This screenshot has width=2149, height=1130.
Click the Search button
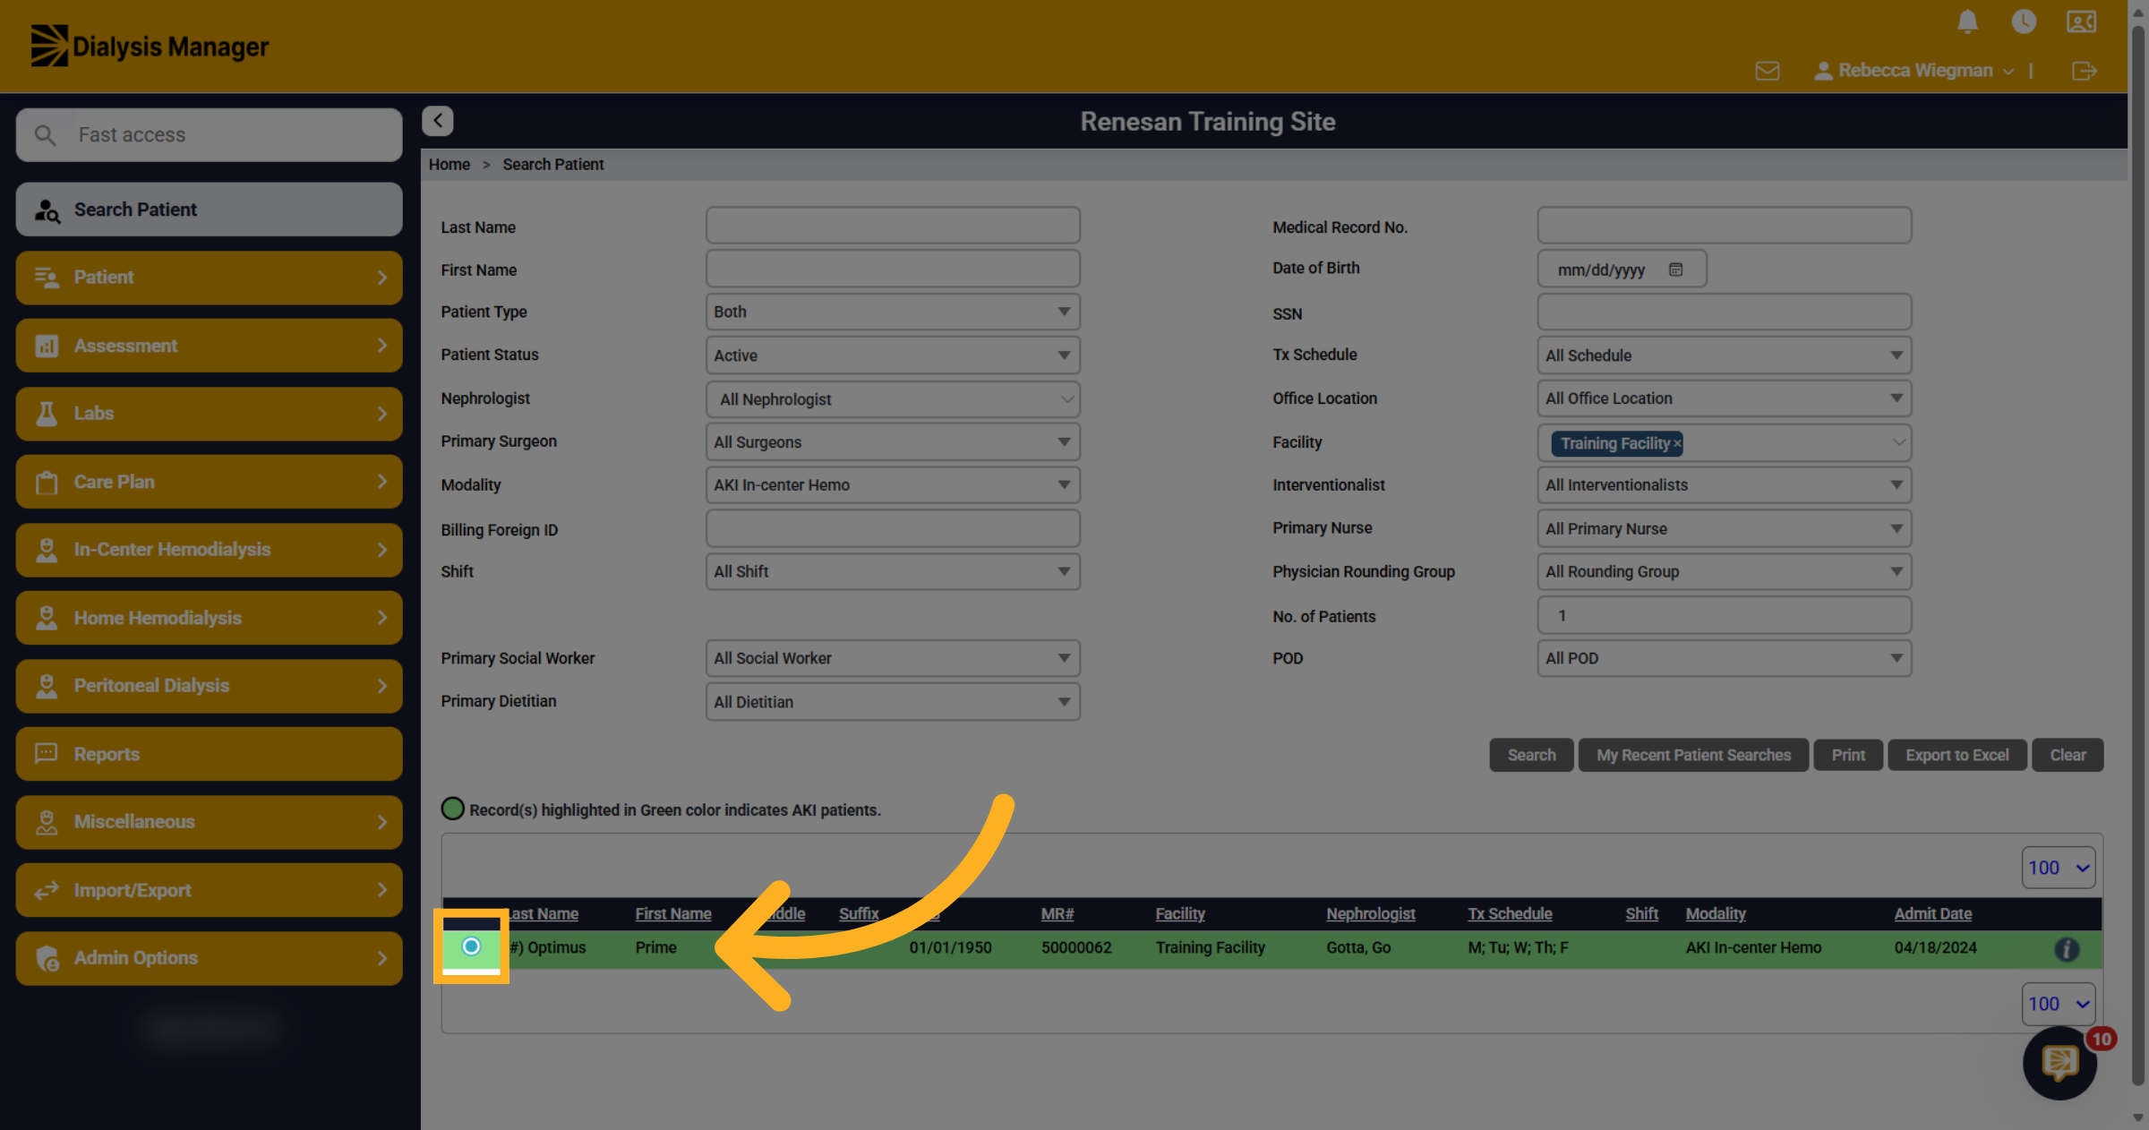[1531, 755]
